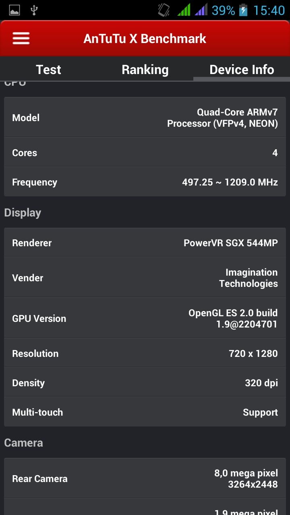Switch to the Test tab

pyautogui.click(x=48, y=70)
